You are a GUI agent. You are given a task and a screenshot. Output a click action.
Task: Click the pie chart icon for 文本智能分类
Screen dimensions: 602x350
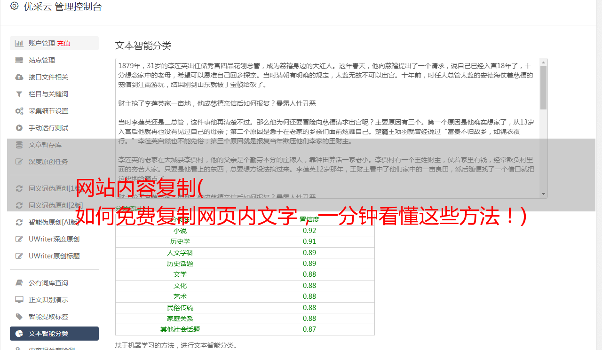pyautogui.click(x=19, y=334)
